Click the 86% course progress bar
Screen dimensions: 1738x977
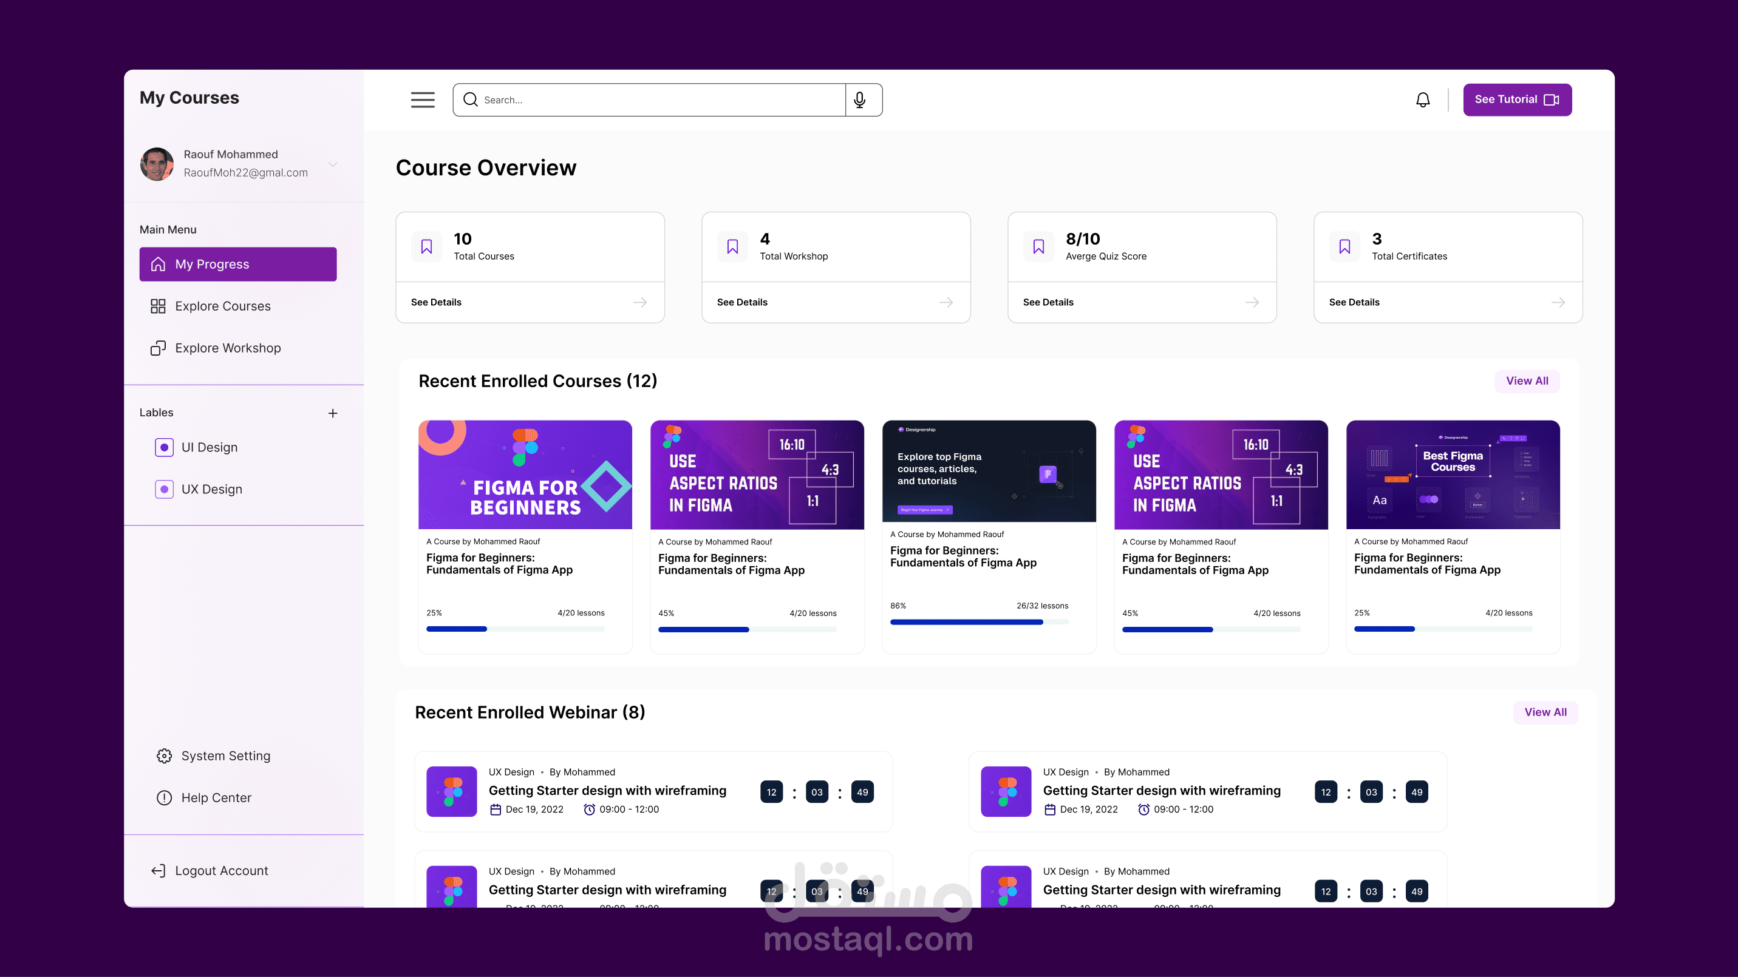[x=979, y=621]
